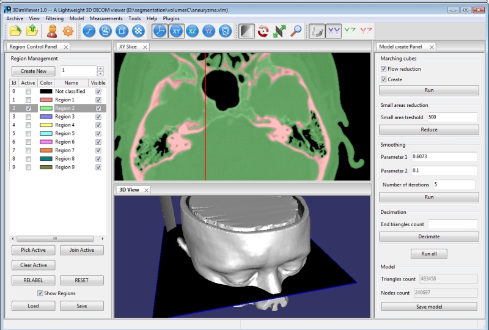Enable the Active checkbox for Region 3
489x330 pixels.
[28, 117]
